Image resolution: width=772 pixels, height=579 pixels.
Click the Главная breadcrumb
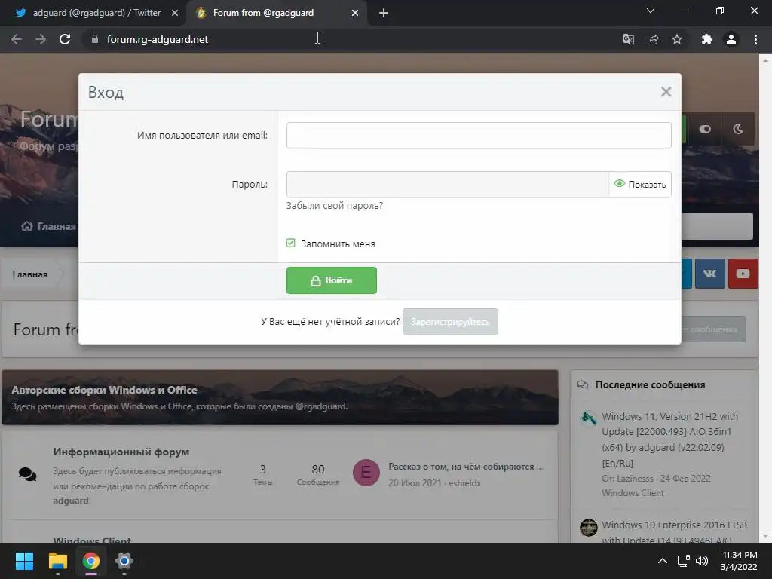click(x=30, y=274)
